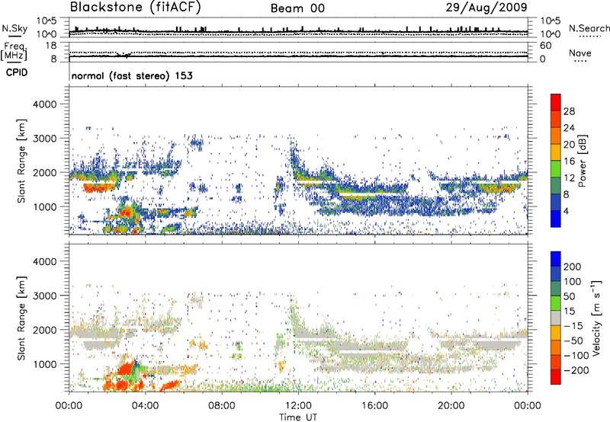Select the N.Search legend label
Viewport: 610px width, 422px height.
[589, 28]
